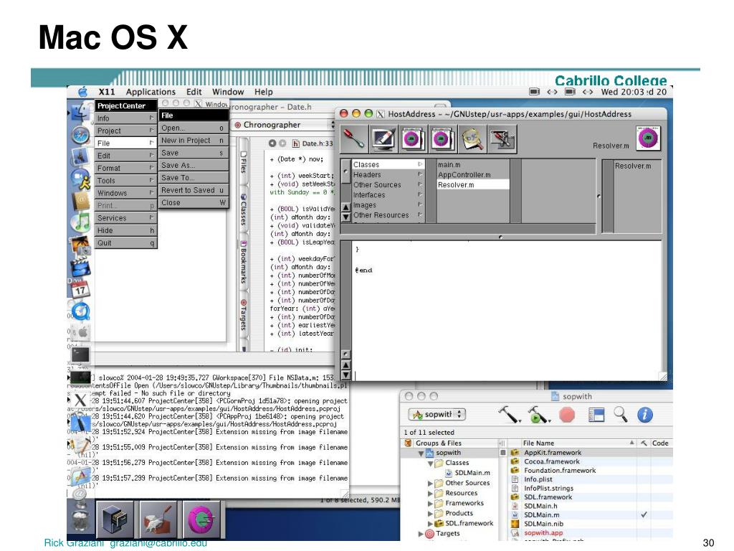Choose Save As... in the File submenu

click(x=194, y=165)
